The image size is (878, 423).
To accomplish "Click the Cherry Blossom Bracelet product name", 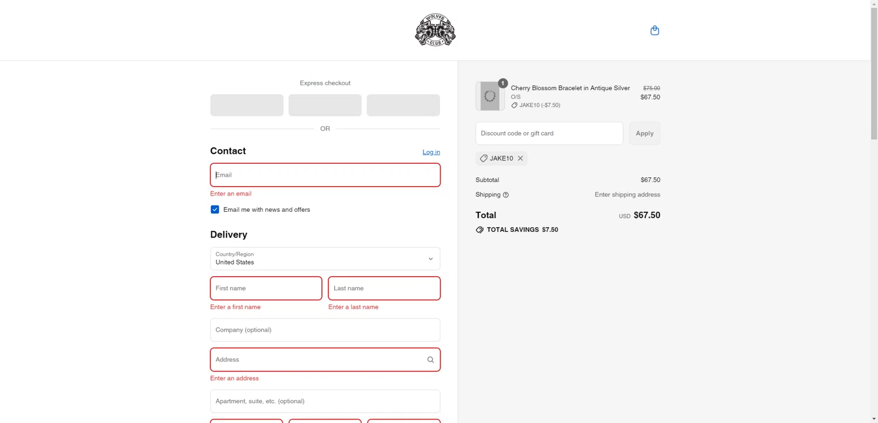I will [x=570, y=88].
